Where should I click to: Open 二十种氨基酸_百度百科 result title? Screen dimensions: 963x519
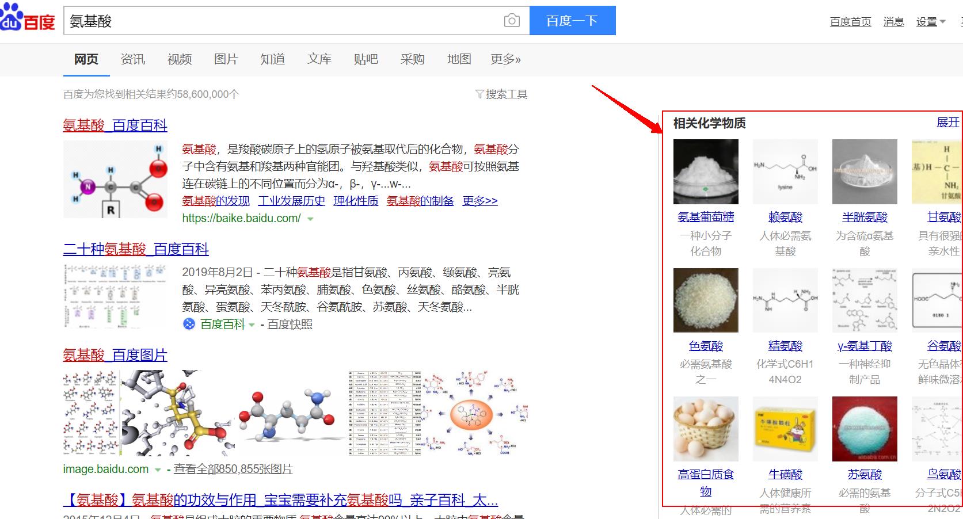[x=136, y=249]
